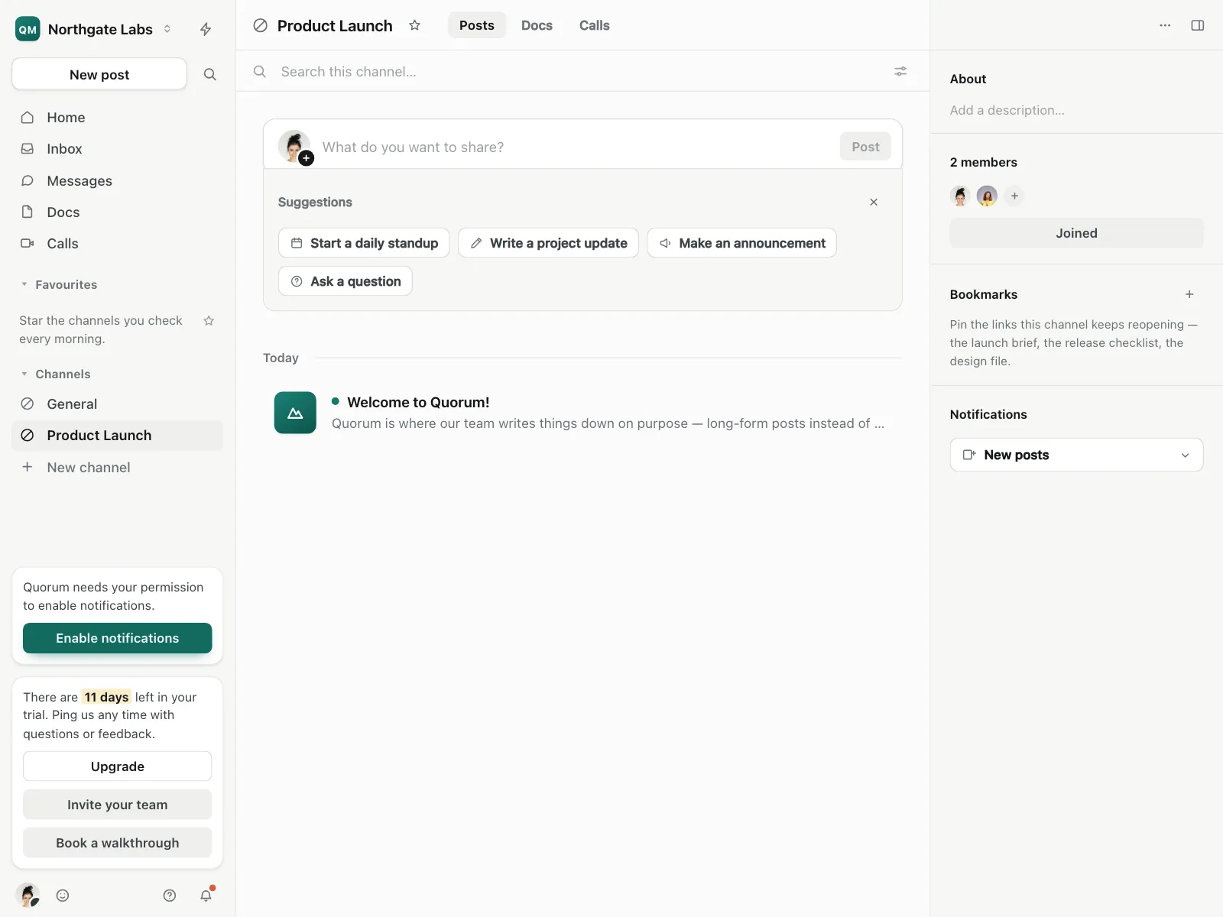Click Invite your team

point(118,805)
